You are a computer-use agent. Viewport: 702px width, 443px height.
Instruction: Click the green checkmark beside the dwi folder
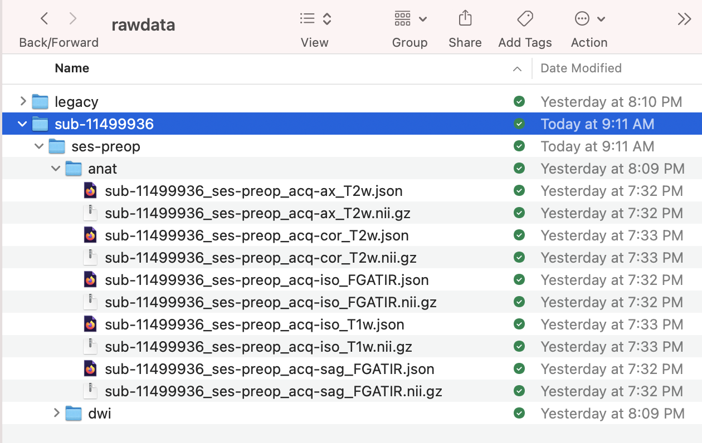pyautogui.click(x=519, y=414)
